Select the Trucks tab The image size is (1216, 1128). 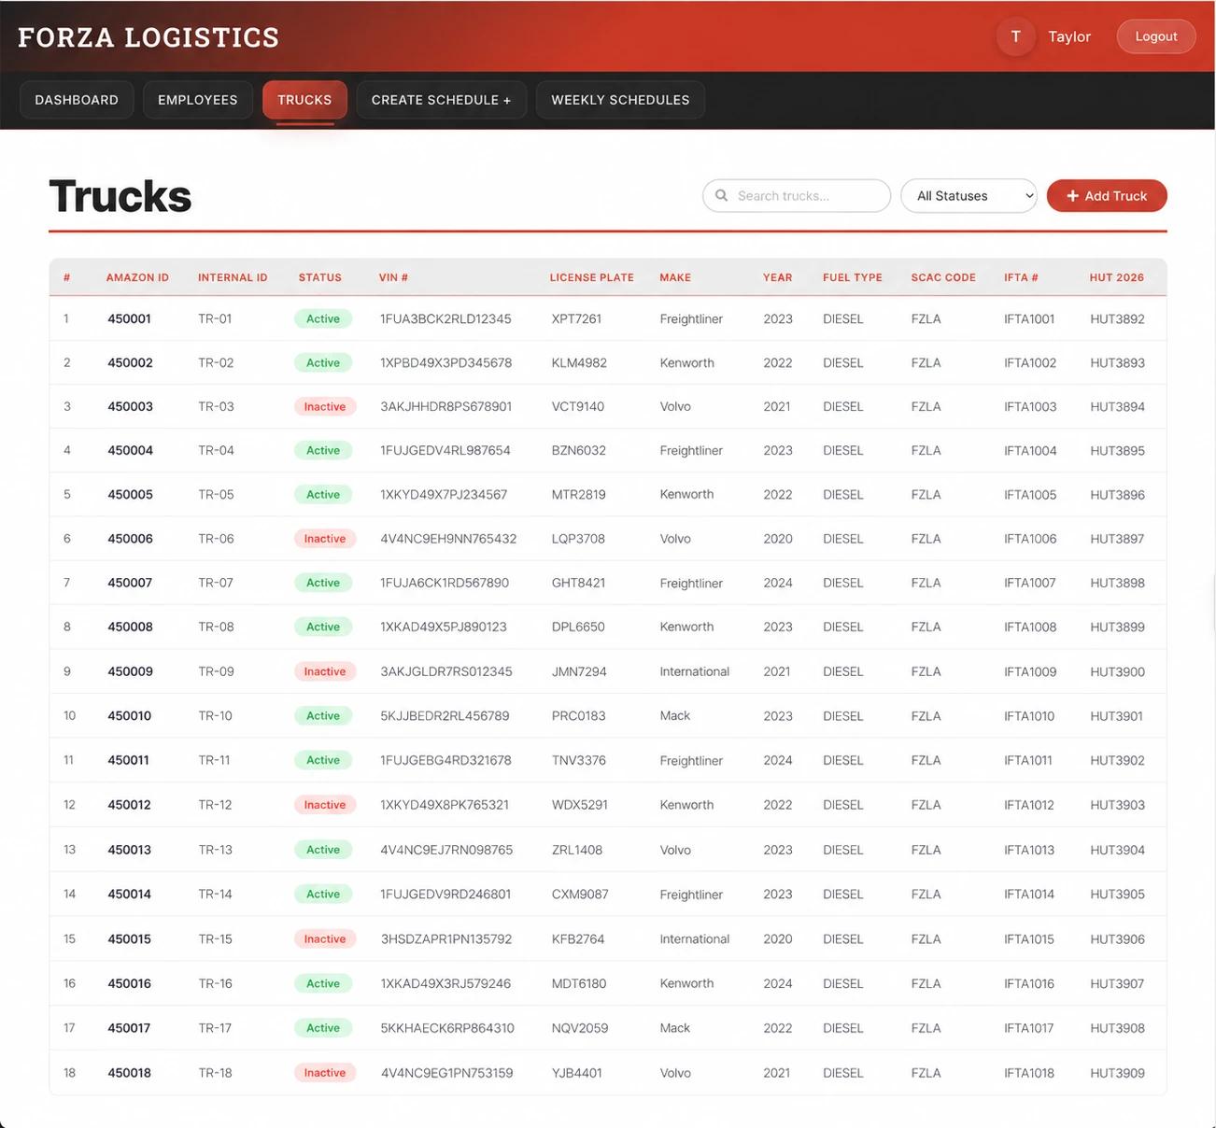(304, 100)
